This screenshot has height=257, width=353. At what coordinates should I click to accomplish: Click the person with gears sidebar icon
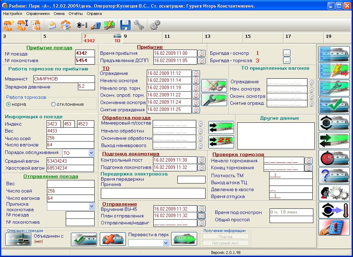(x=334, y=192)
